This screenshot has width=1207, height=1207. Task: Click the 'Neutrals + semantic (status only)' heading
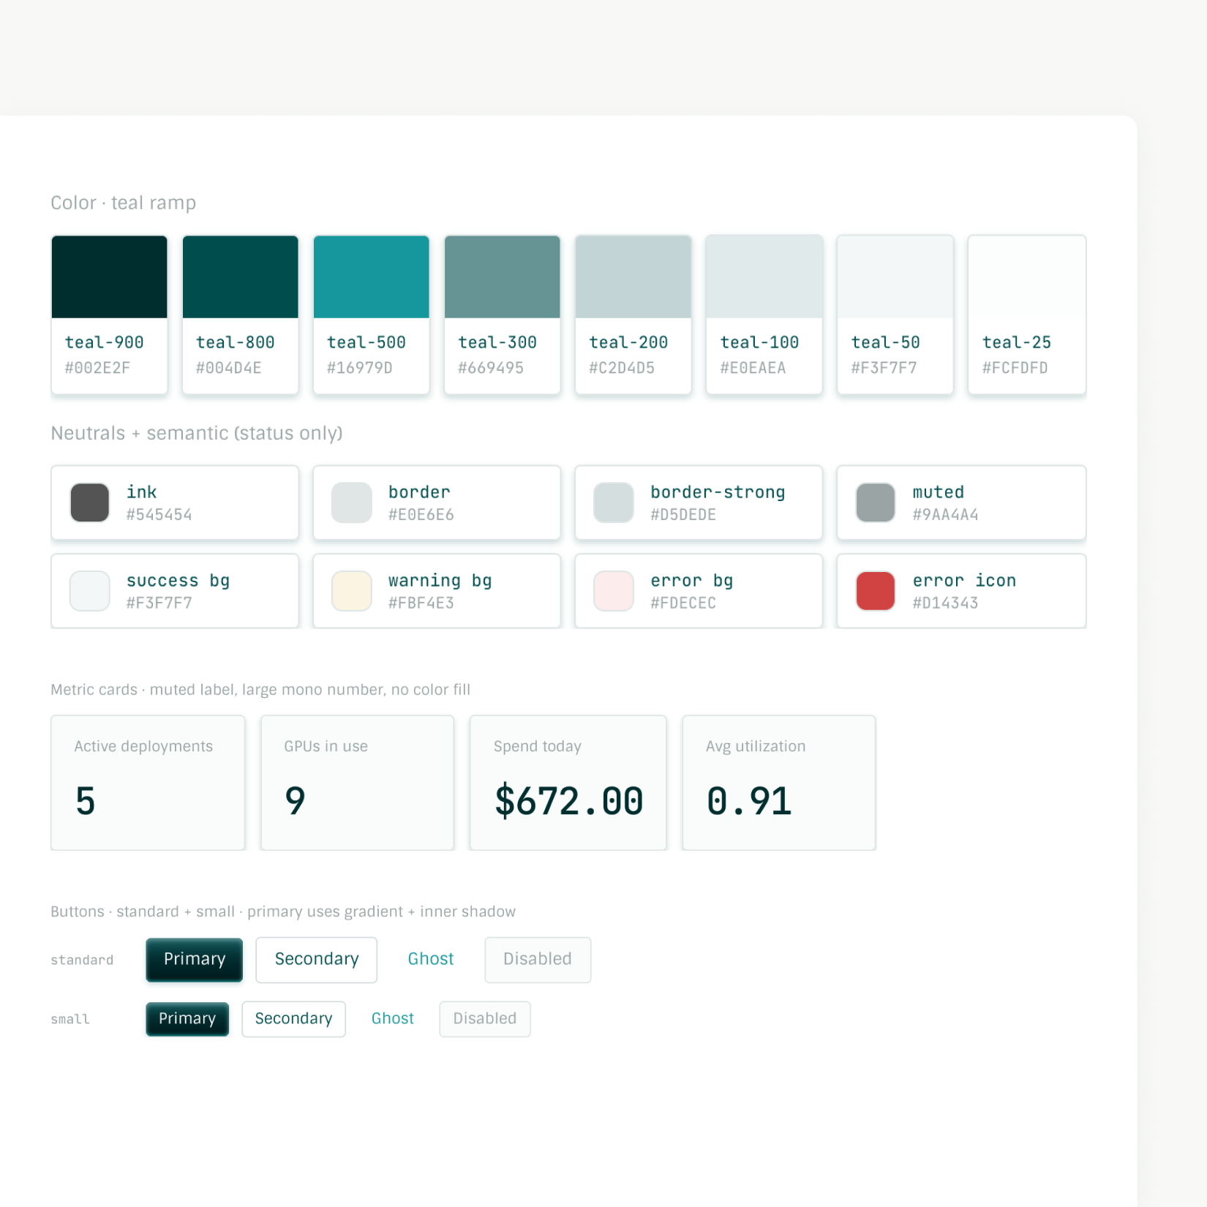197,433
